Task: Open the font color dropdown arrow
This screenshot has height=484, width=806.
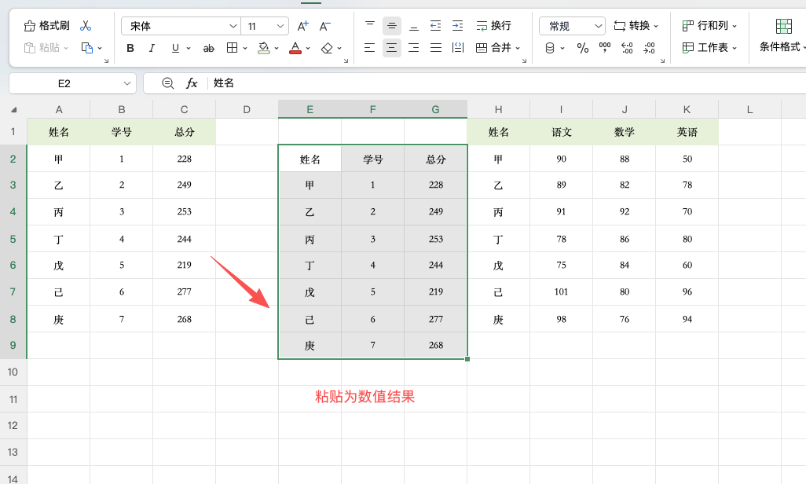Action: click(308, 49)
